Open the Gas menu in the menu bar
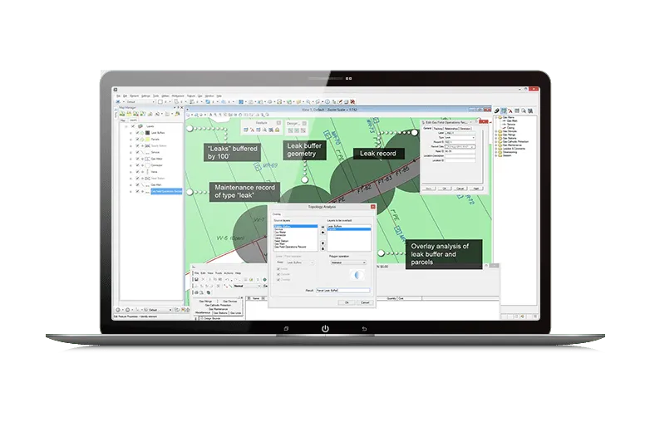Viewport: 650px width, 422px height. tap(199, 96)
